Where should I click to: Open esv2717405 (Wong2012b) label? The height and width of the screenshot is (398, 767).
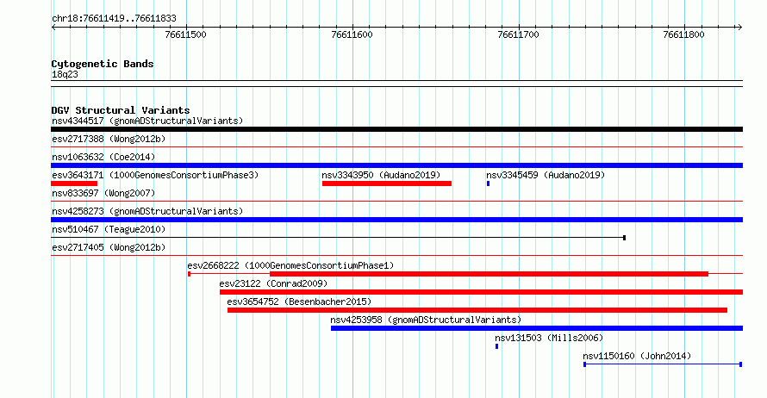click(109, 247)
